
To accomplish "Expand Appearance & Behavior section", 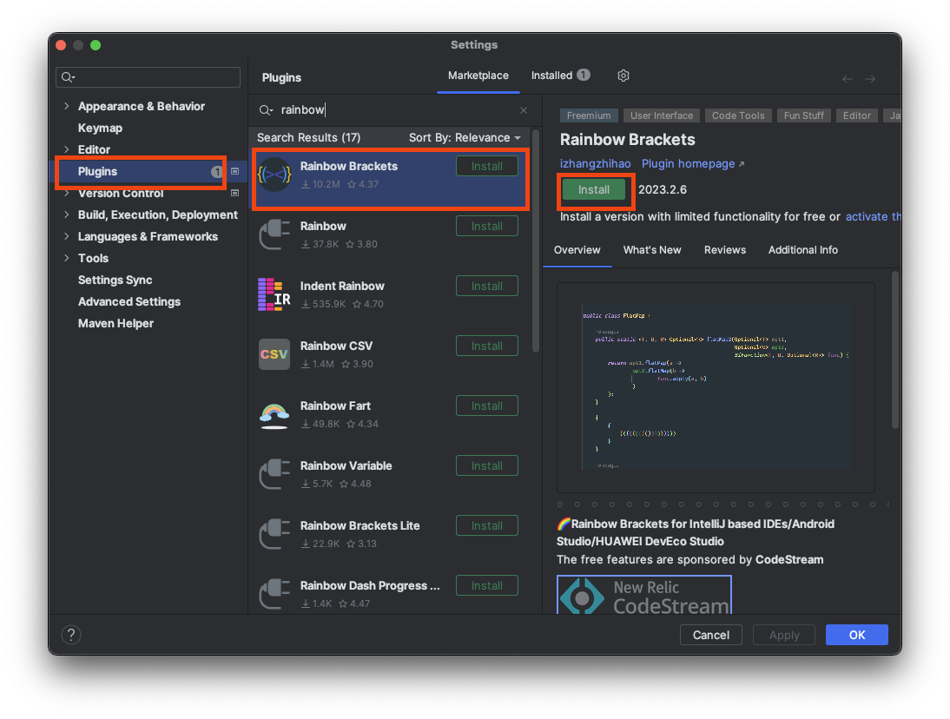I will [67, 106].
